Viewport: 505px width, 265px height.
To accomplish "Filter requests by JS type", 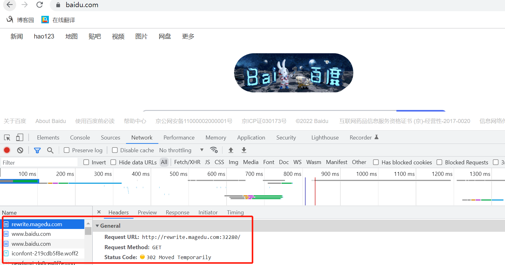I will (208, 162).
